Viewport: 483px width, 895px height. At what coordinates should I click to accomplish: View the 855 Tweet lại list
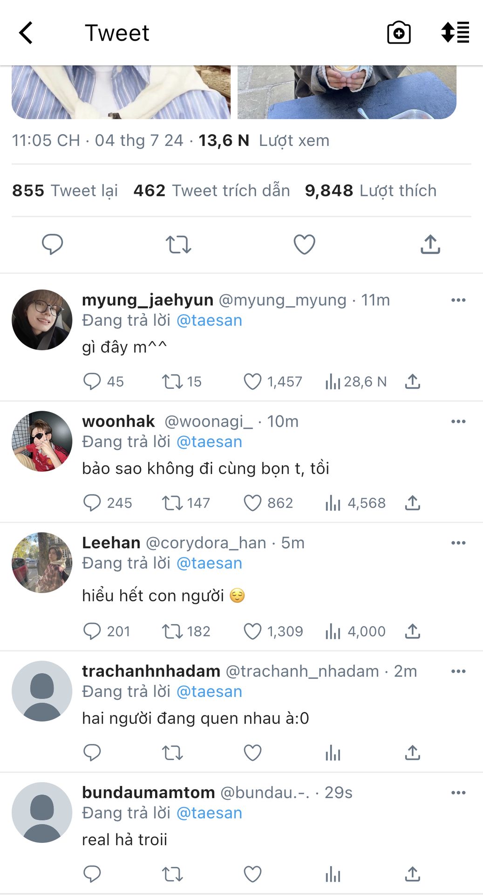[65, 191]
